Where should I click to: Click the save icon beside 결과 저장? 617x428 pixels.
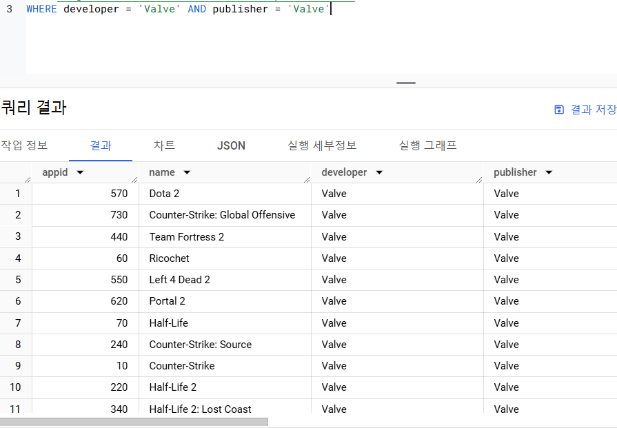click(x=559, y=110)
